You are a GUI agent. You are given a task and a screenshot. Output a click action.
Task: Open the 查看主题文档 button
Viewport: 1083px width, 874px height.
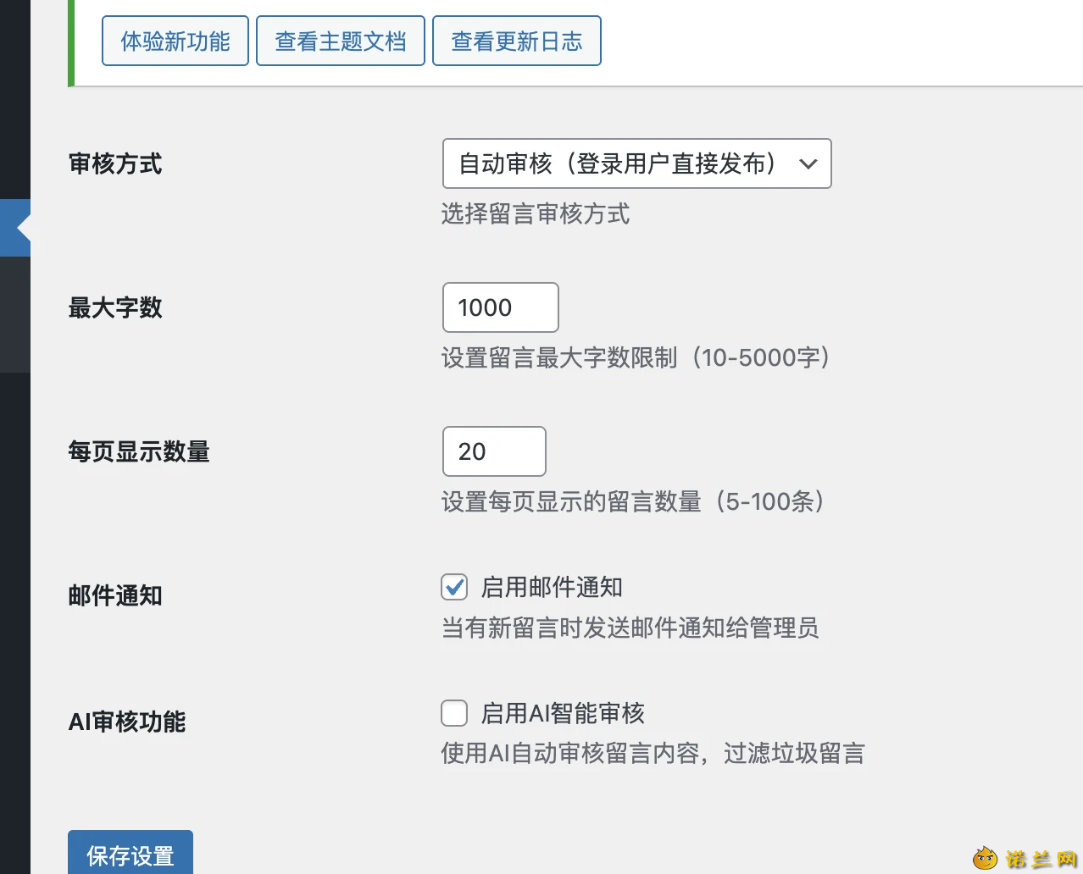341,41
